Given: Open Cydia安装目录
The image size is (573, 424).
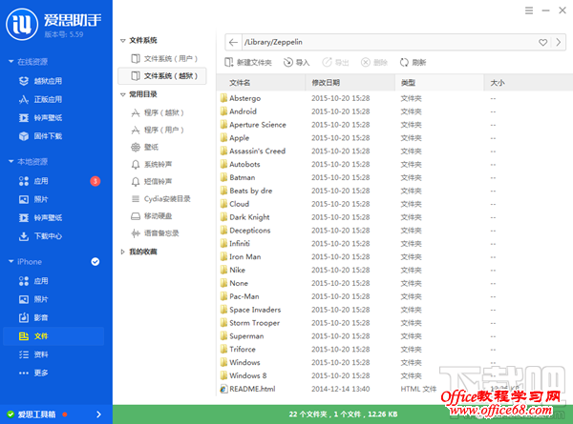Looking at the screenshot, I should (160, 199).
